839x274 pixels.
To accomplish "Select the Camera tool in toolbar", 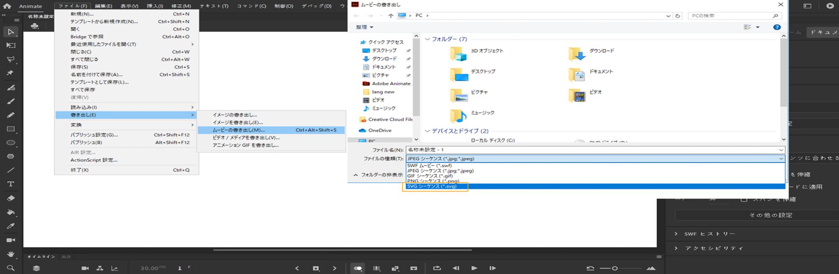I will [x=10, y=240].
